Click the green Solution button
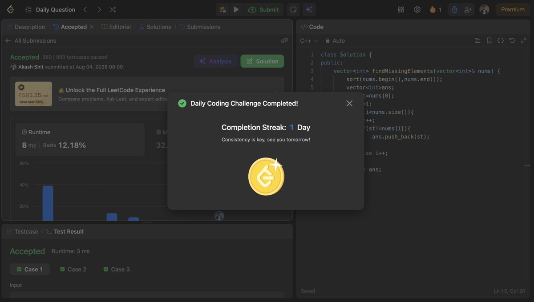 pyautogui.click(x=263, y=61)
